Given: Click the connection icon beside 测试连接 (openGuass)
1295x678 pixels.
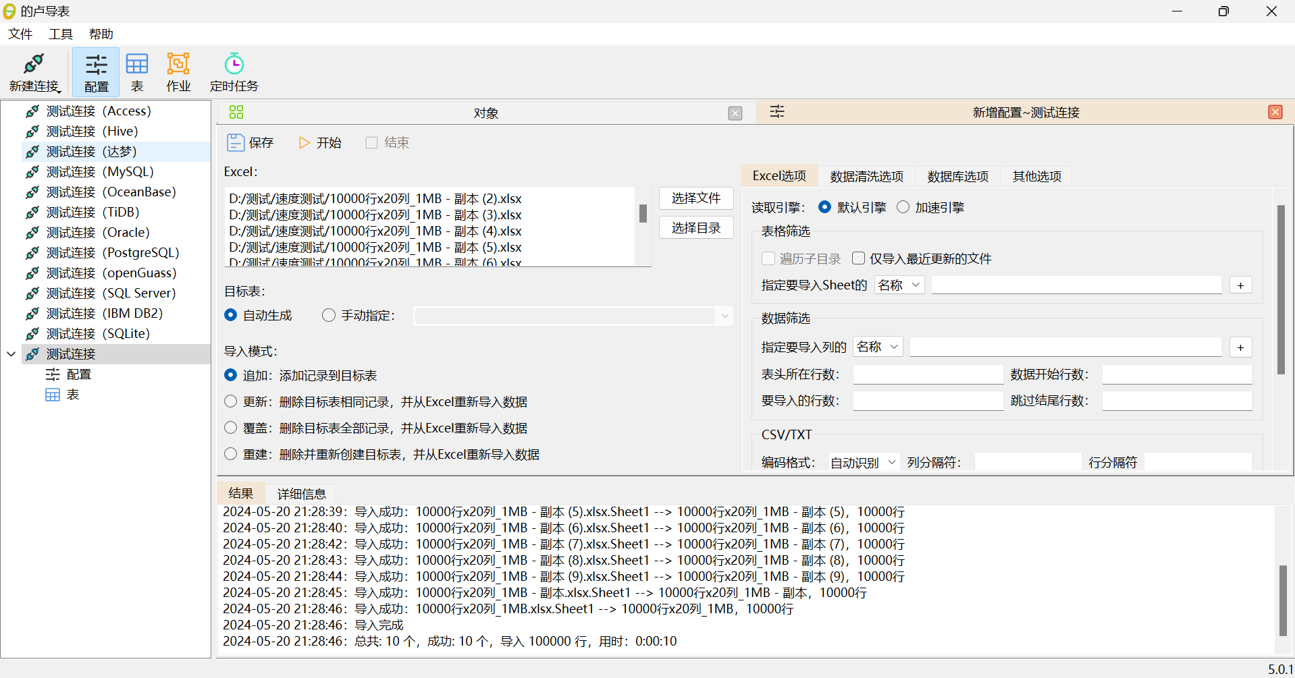Looking at the screenshot, I should coord(32,273).
